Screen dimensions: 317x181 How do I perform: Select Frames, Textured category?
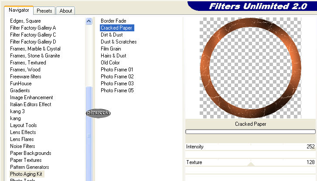[x=28, y=63]
